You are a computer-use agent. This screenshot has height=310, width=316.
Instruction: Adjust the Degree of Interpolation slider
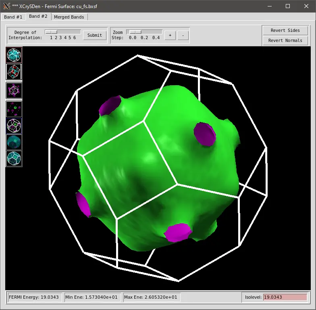(x=63, y=32)
